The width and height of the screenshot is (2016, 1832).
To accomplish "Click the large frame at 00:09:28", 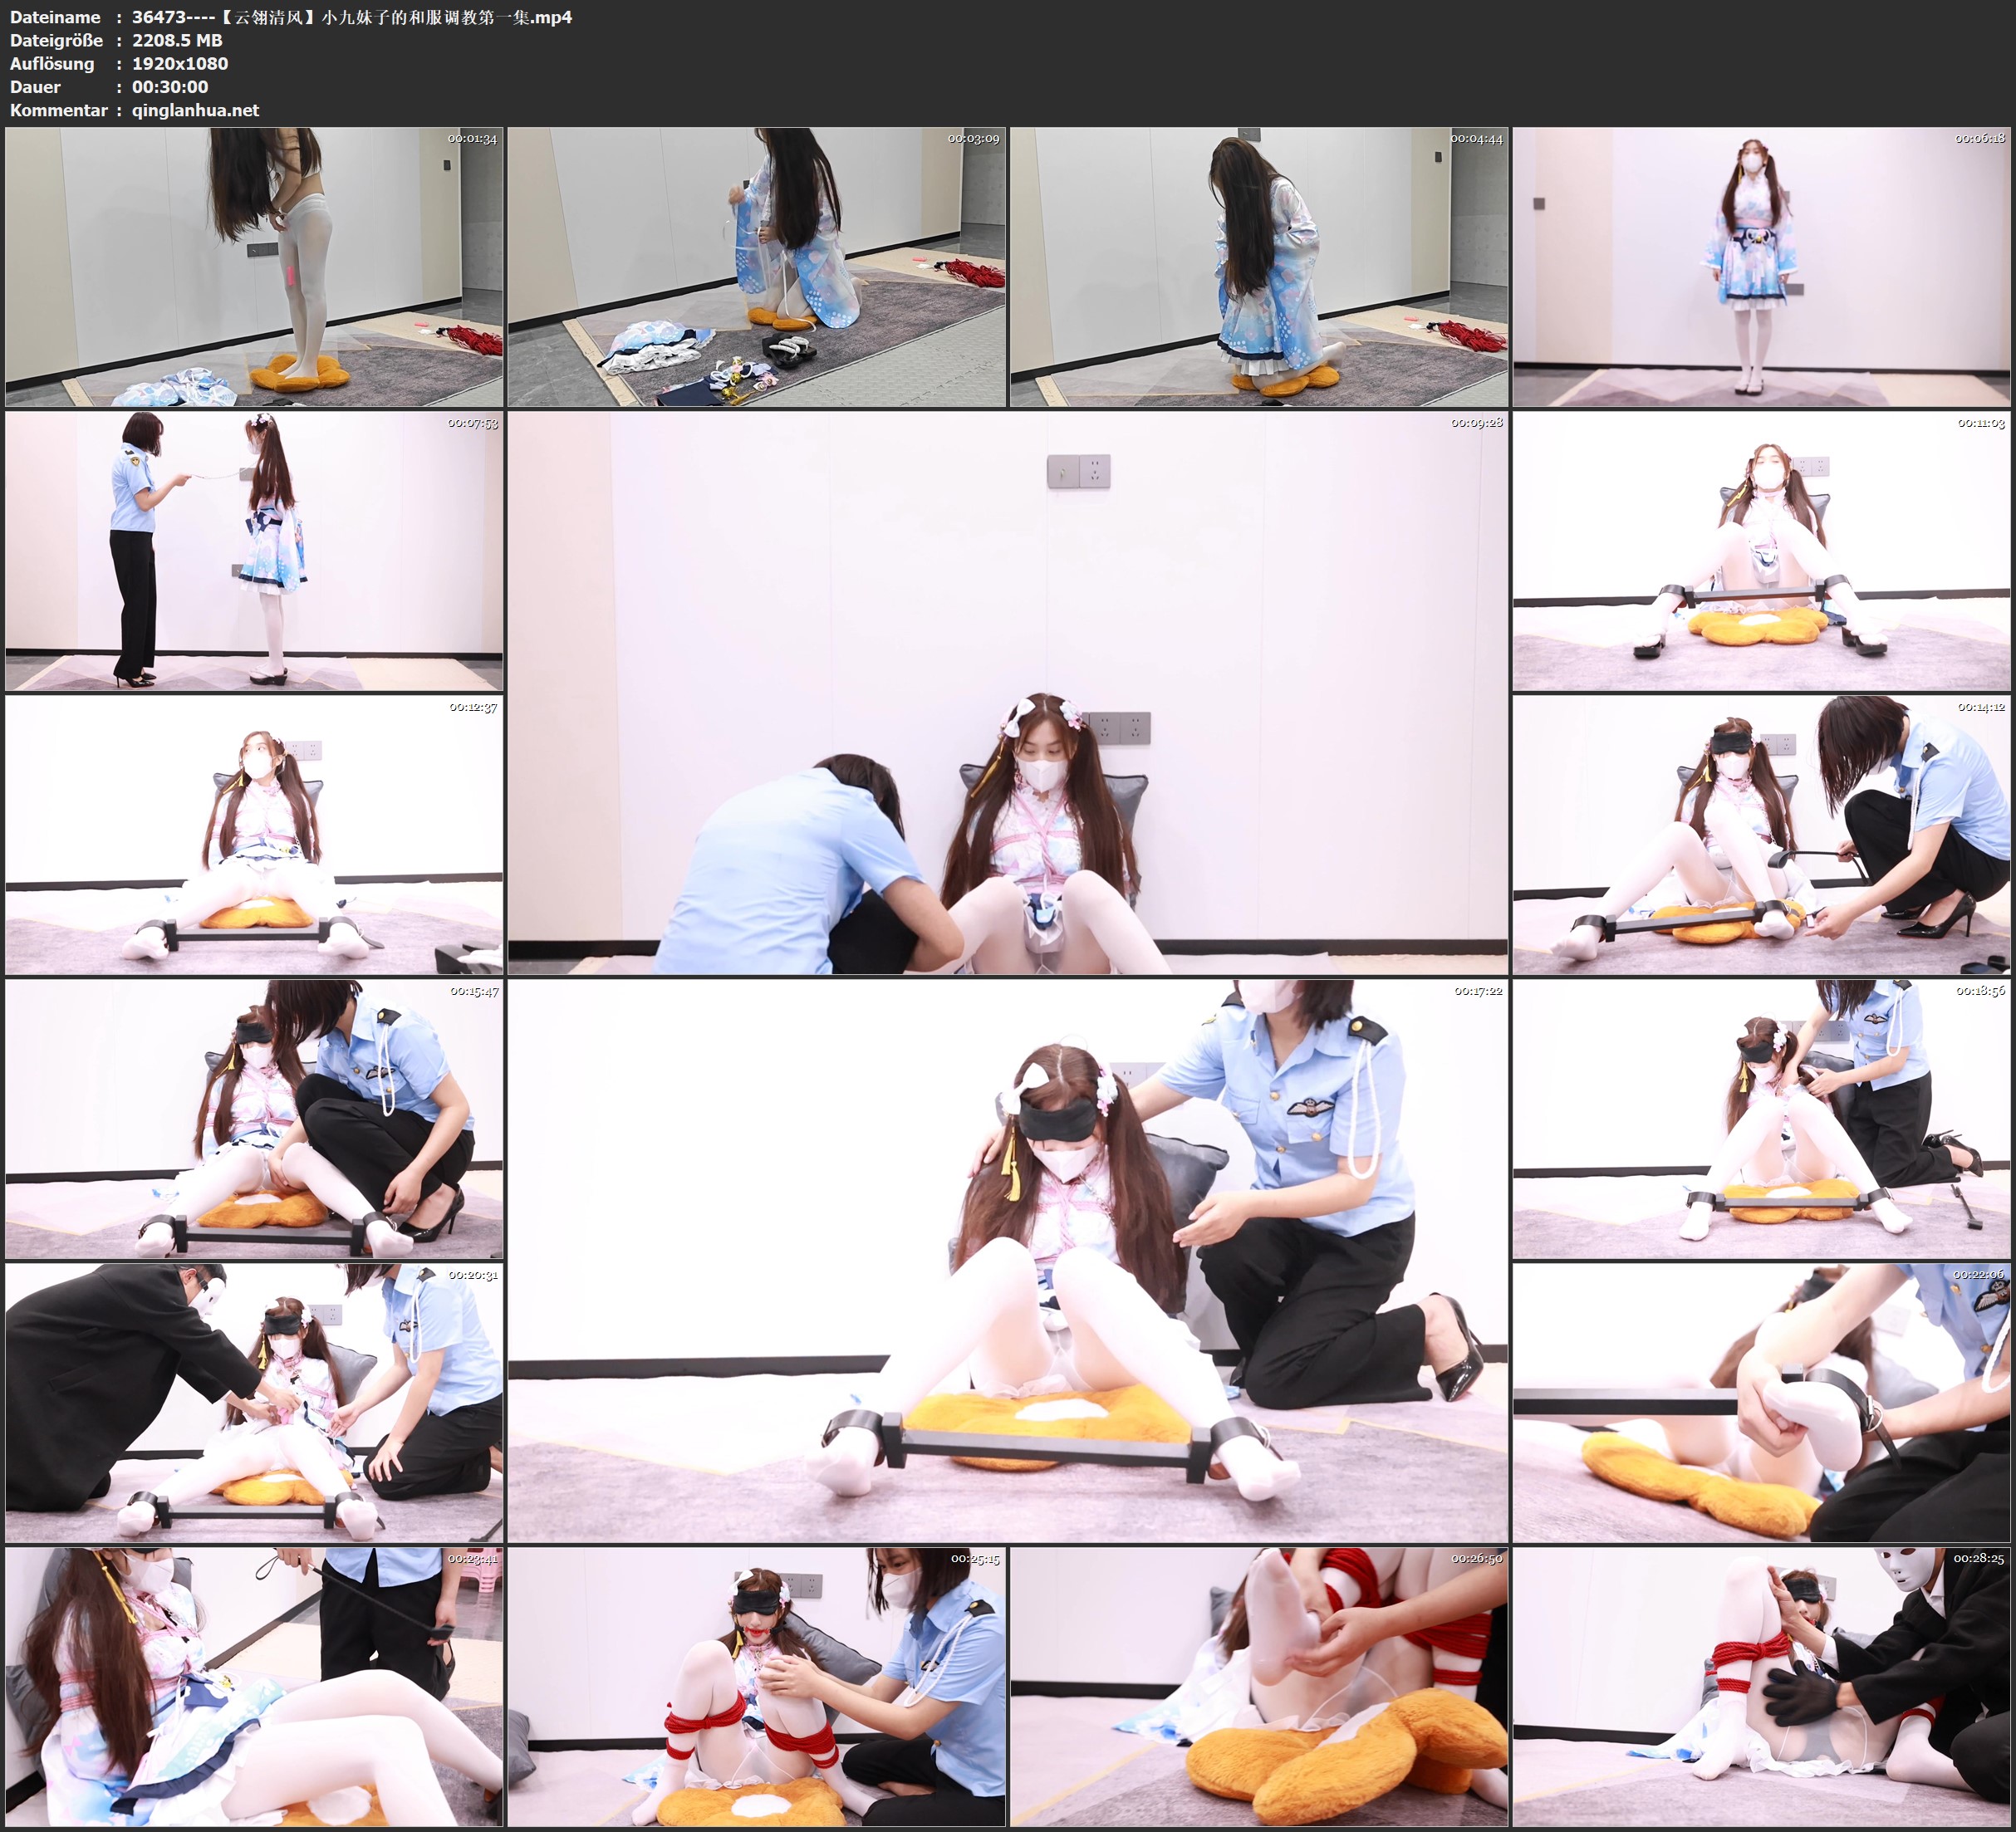I will click(1008, 693).
